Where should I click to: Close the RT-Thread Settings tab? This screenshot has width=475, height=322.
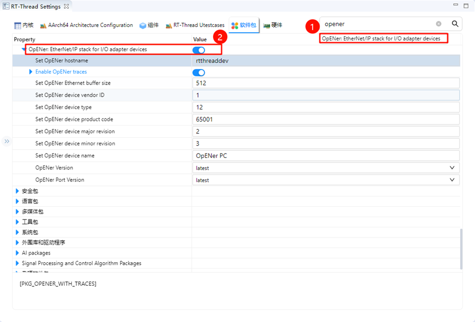tap(66, 7)
